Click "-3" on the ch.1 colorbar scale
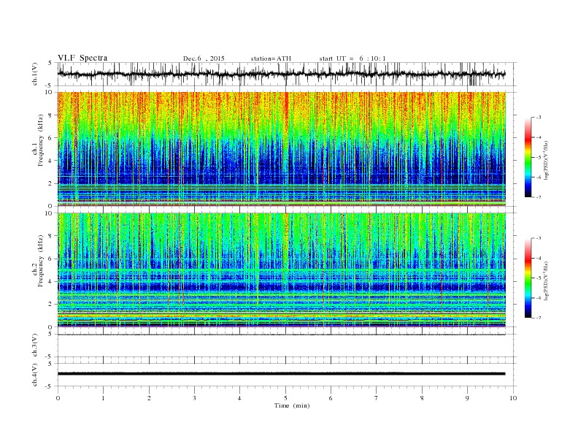Viewport: 578px width, 447px height. point(539,118)
